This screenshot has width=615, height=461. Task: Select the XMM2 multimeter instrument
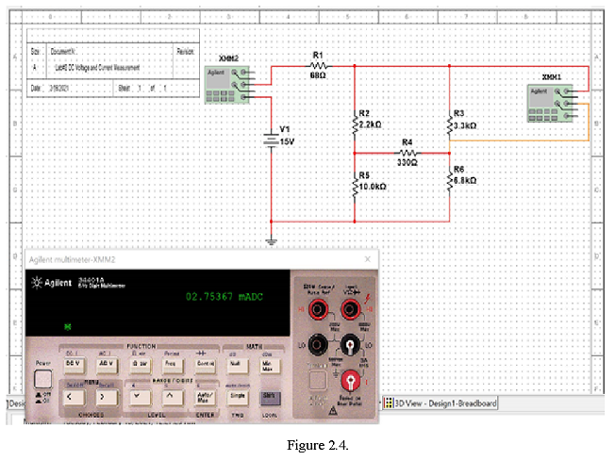tap(229, 84)
